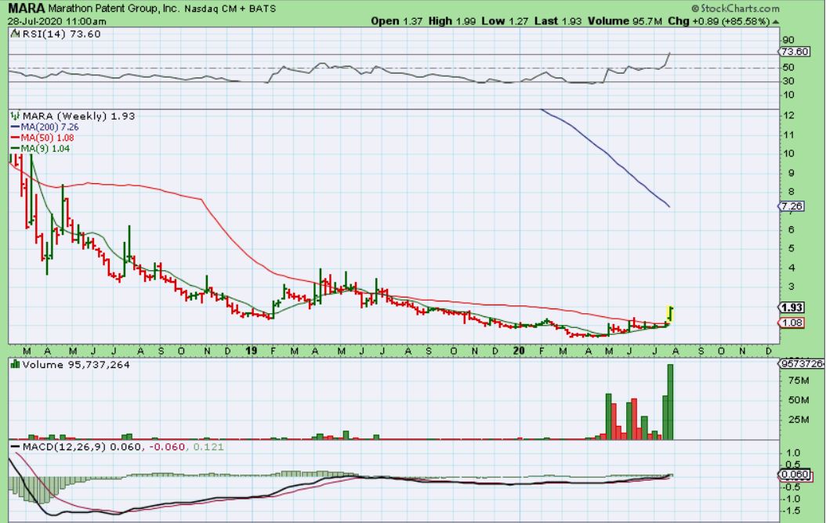Click the line icon beside MACD(12,26,9)
826x523 pixels.
pos(16,446)
